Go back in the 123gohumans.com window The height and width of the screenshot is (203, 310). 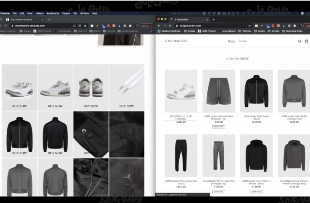point(159,26)
